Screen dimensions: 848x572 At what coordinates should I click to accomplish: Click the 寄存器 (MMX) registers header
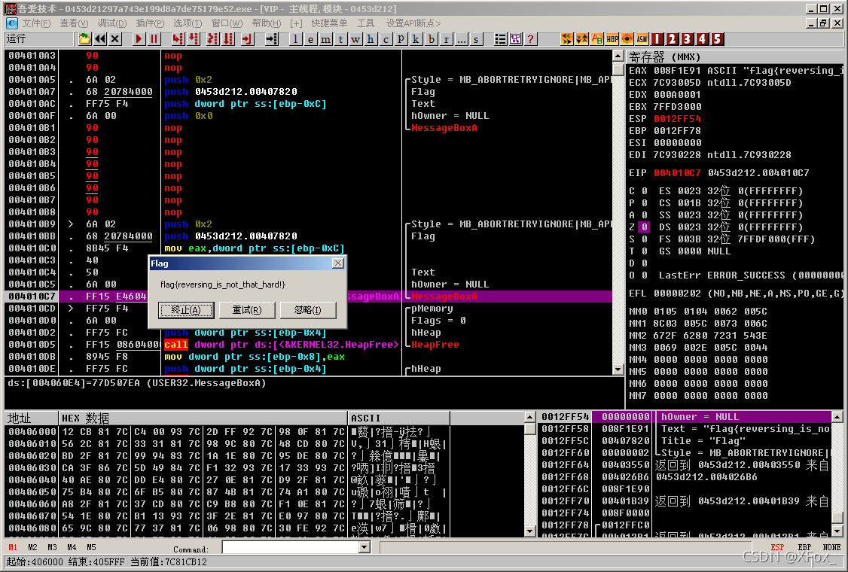coord(734,56)
